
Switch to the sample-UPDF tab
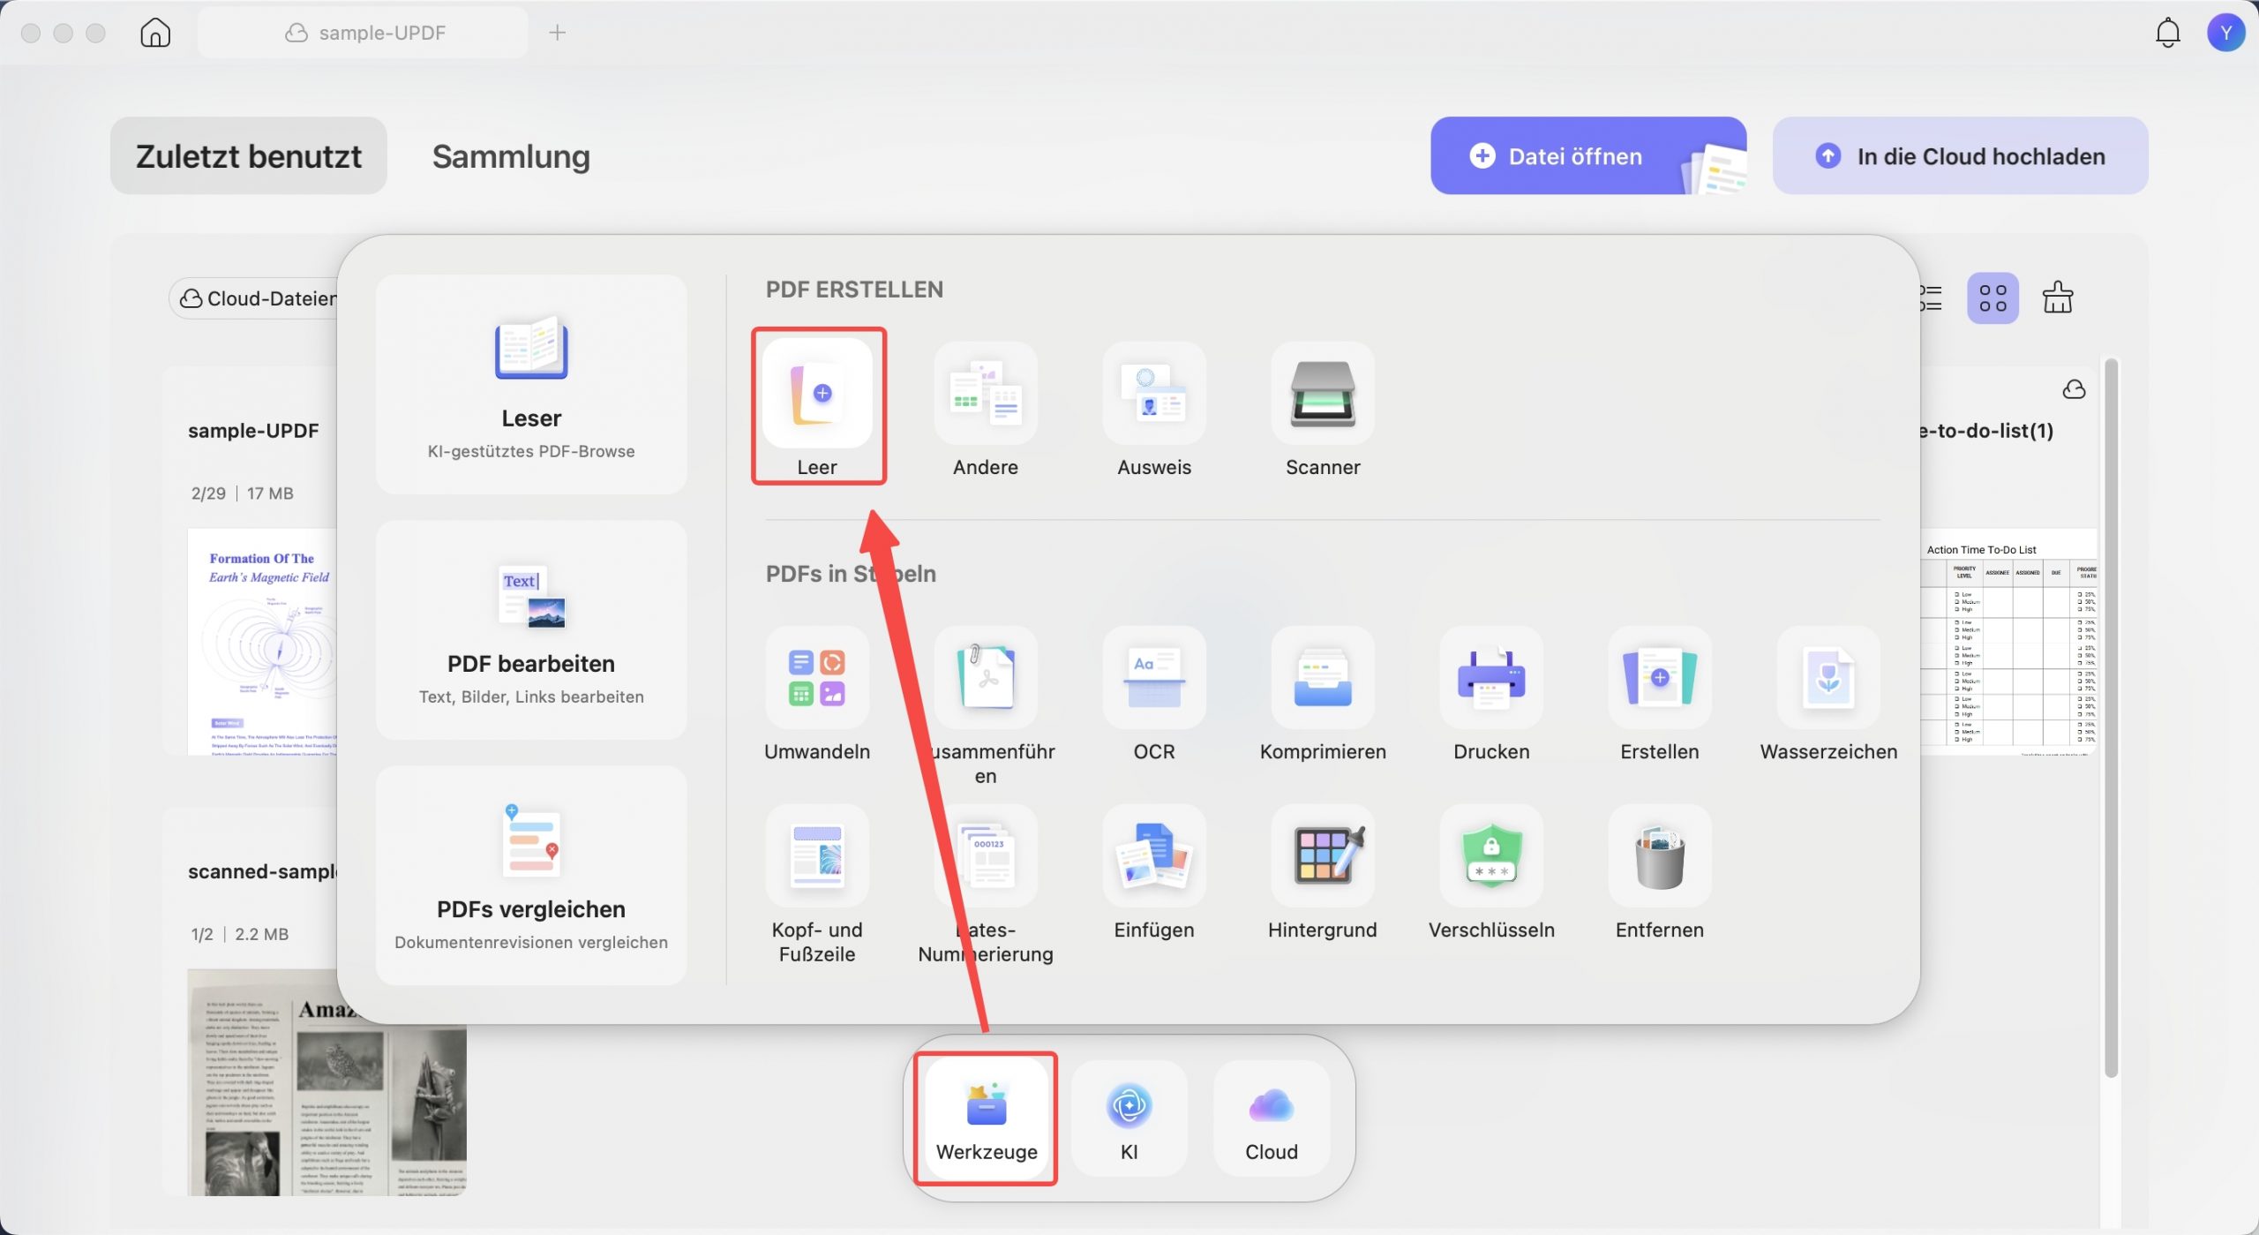[x=364, y=33]
